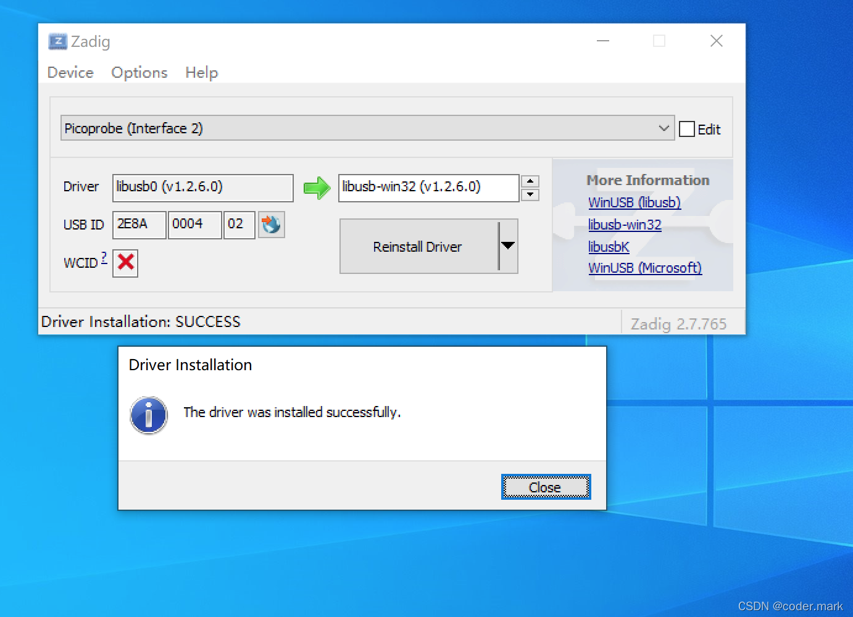Open the Device menu
The height and width of the screenshot is (617, 853).
coord(70,73)
